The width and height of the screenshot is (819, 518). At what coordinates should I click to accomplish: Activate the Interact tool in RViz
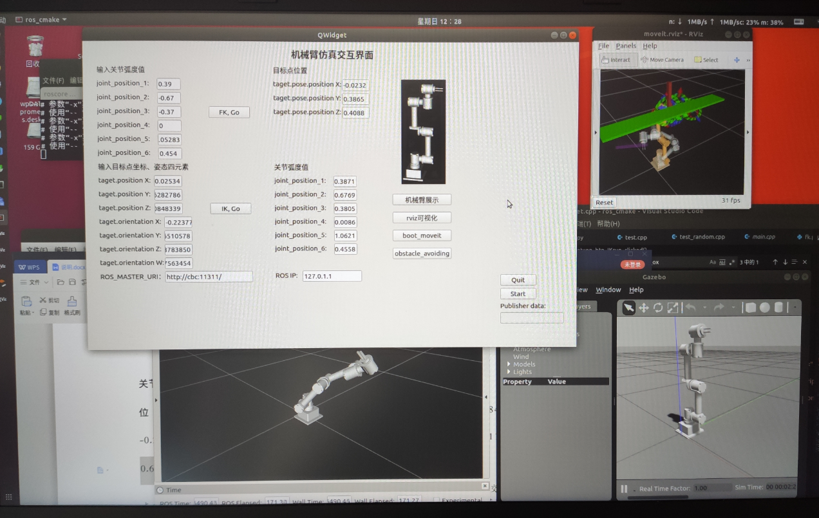[617, 59]
